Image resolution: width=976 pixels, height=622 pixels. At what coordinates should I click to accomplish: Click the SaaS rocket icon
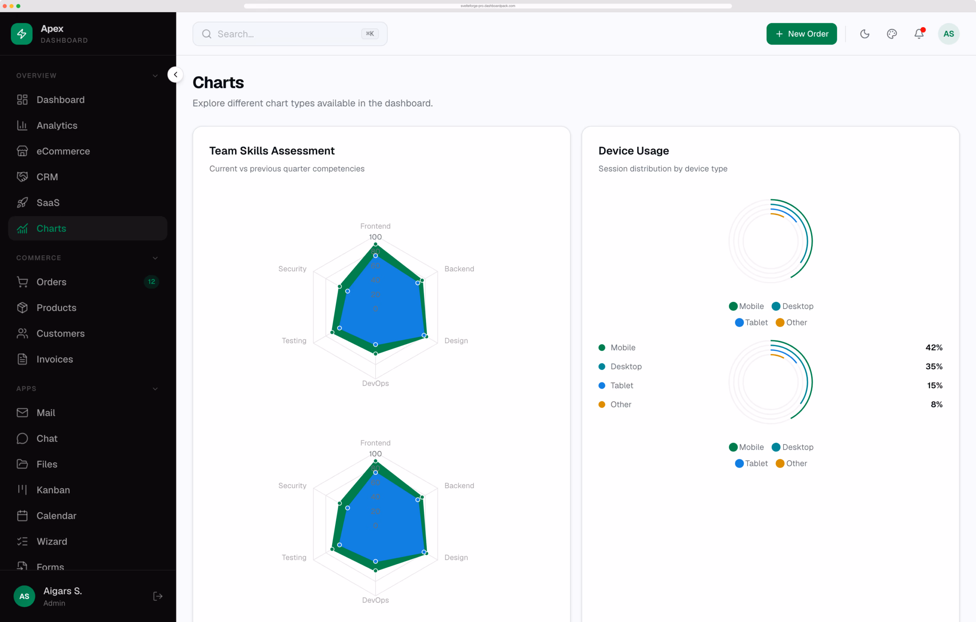[22, 203]
